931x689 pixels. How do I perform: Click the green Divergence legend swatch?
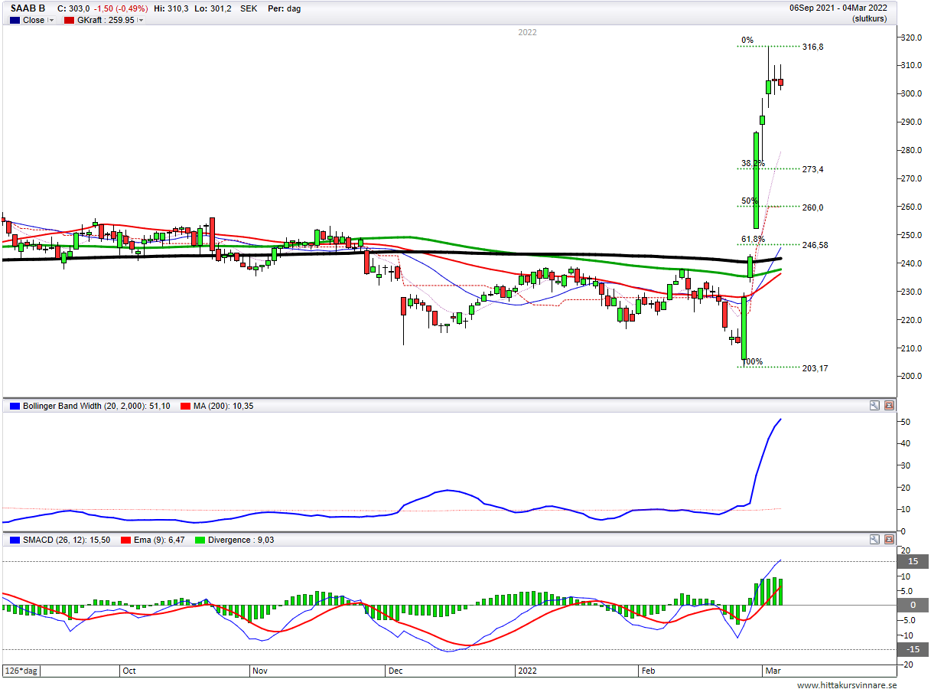pyautogui.click(x=198, y=540)
